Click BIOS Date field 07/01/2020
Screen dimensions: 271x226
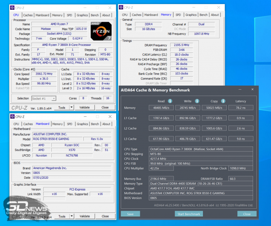click(71, 178)
